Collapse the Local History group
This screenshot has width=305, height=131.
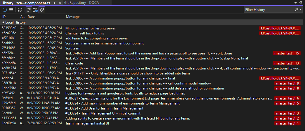click(x=3, y=22)
